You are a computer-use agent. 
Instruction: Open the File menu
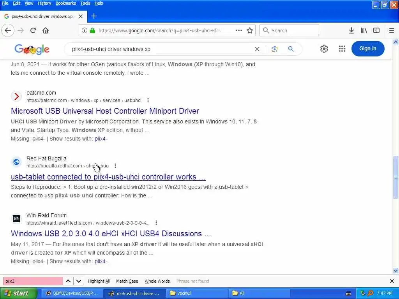coord(5,3)
